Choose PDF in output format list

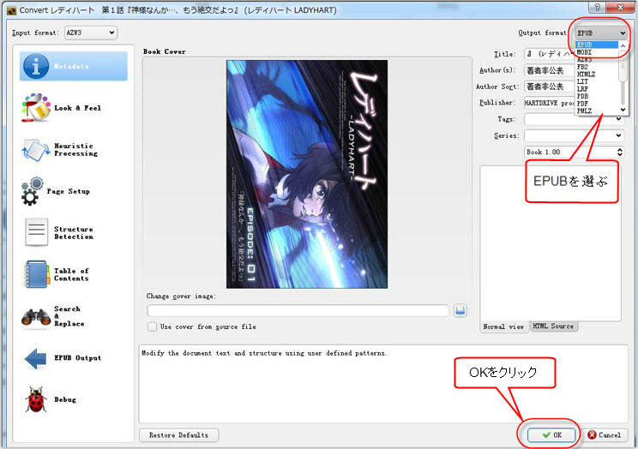click(x=597, y=104)
